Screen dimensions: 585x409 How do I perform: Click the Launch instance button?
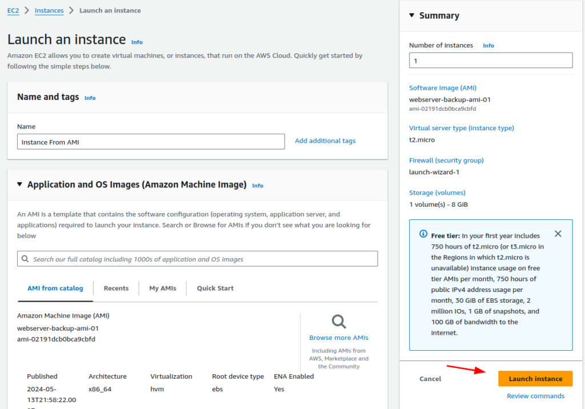coord(535,378)
